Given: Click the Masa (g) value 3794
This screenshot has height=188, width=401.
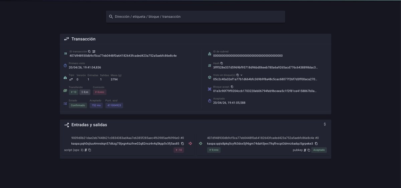Looking at the screenshot, I should (x=114, y=79).
